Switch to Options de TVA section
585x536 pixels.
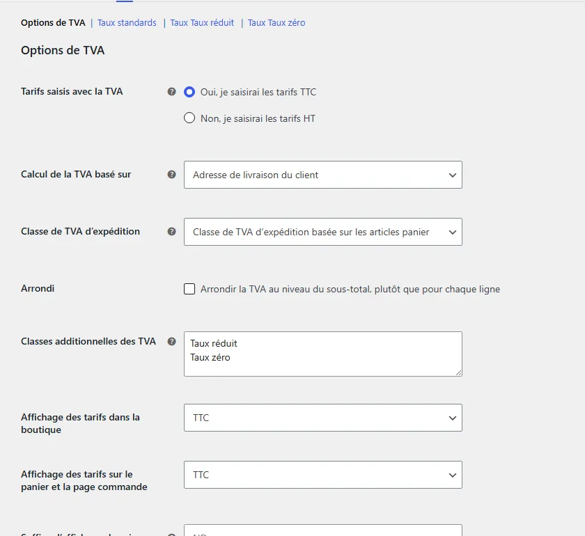tap(53, 23)
